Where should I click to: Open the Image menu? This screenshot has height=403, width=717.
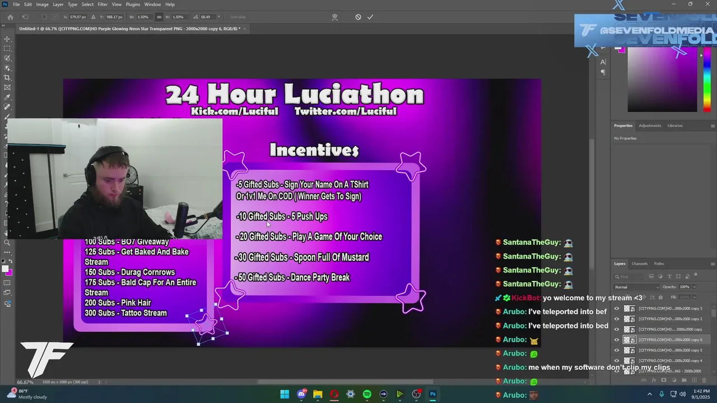[42, 4]
